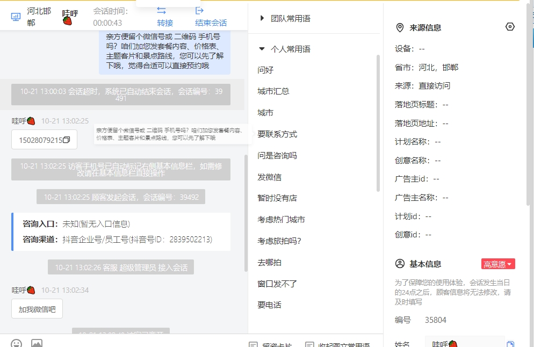534x347 pixels.
Task: Click the user avatar icon by 基本信息
Action: (400, 264)
